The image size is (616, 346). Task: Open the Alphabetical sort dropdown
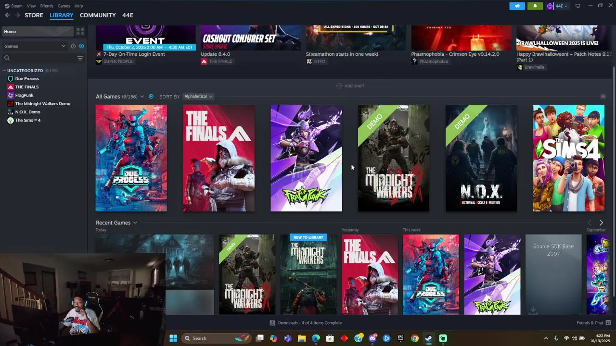tap(198, 97)
